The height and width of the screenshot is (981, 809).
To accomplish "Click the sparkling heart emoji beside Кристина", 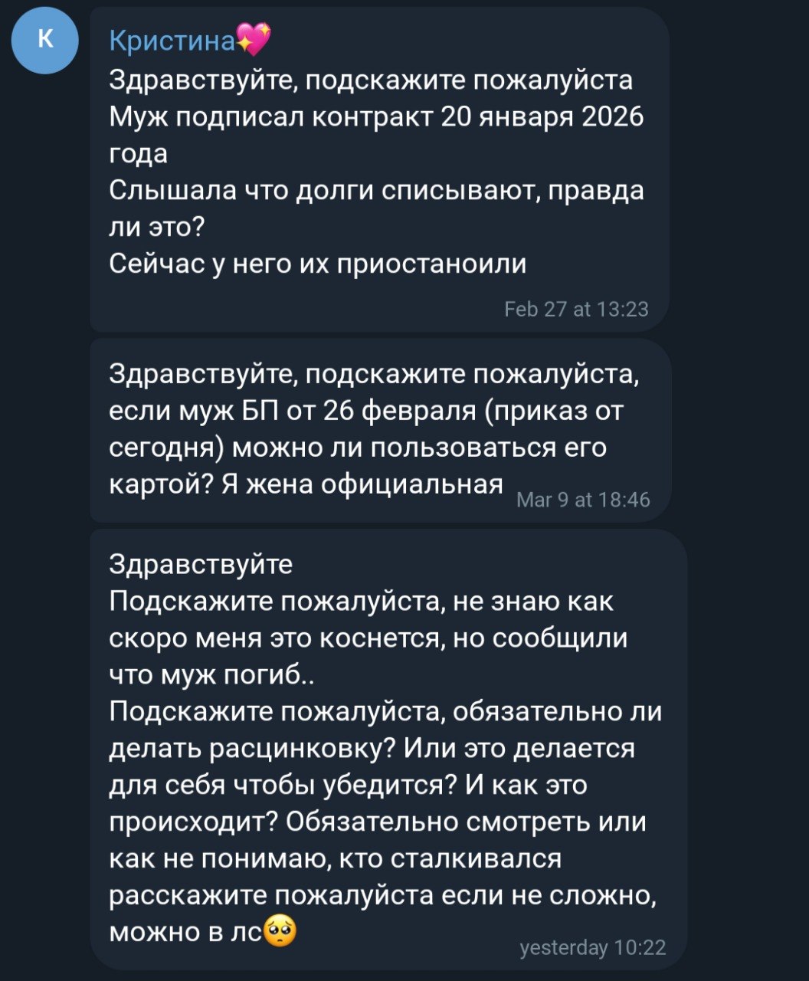I will coord(254,39).
